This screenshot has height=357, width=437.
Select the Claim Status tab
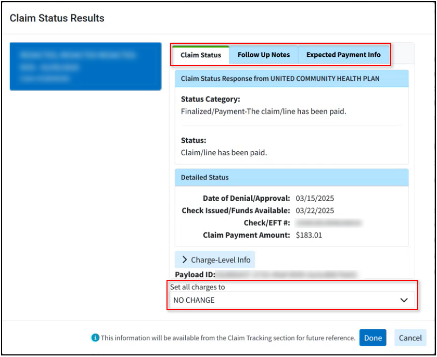pyautogui.click(x=201, y=55)
